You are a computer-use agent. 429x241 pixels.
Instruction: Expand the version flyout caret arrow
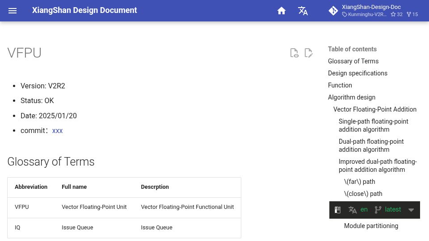coord(411,210)
